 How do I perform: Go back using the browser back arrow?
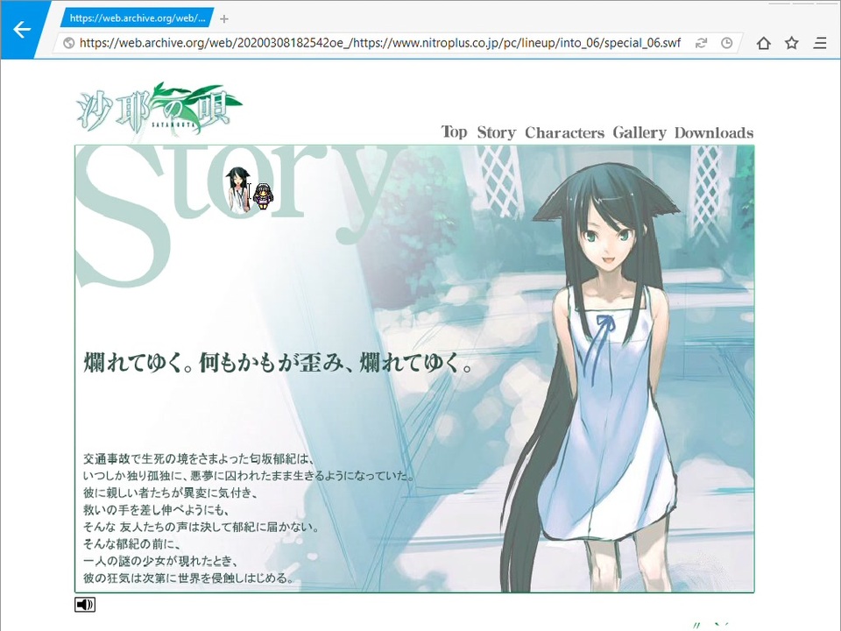[21, 30]
